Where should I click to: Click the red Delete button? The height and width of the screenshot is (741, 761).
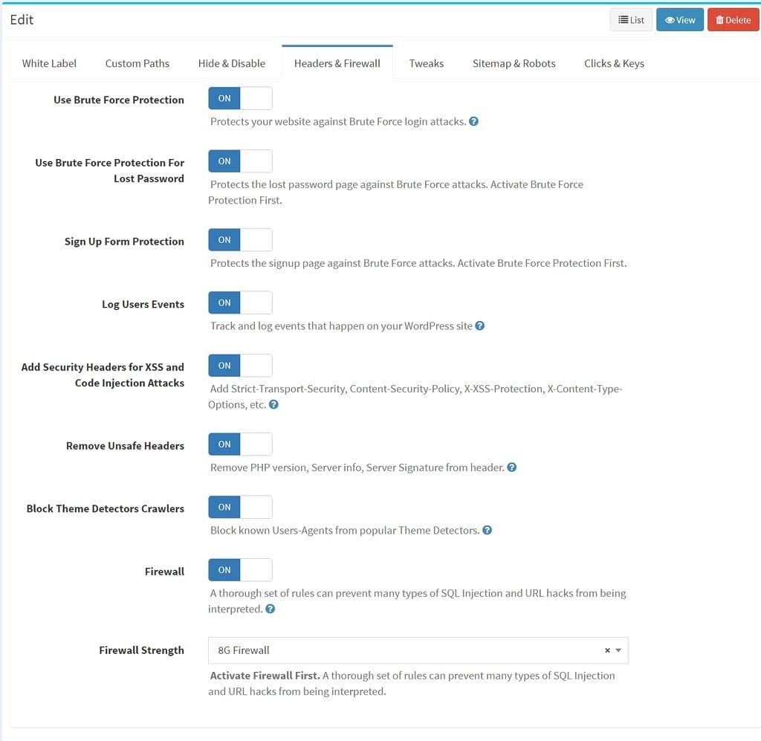pyautogui.click(x=733, y=20)
